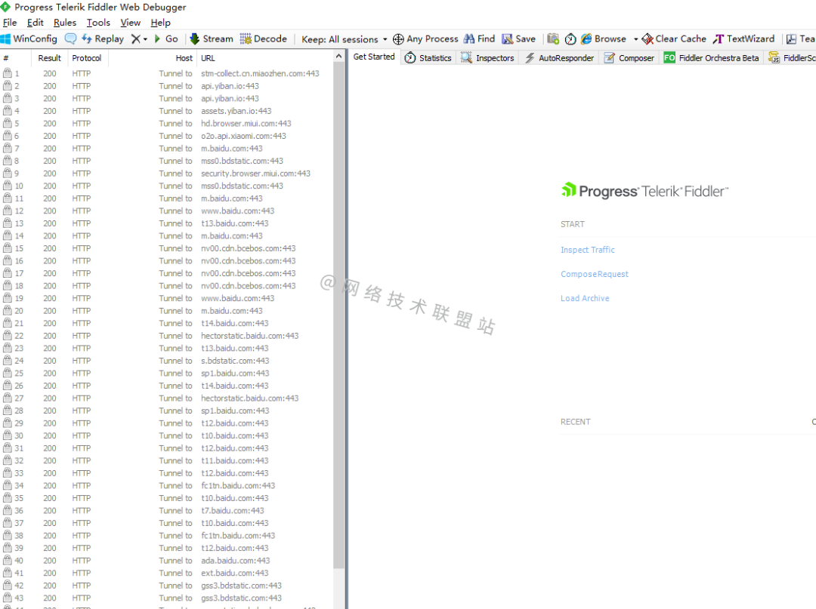The height and width of the screenshot is (609, 816).
Task: Switch to Get Started tab
Action: [x=374, y=57]
